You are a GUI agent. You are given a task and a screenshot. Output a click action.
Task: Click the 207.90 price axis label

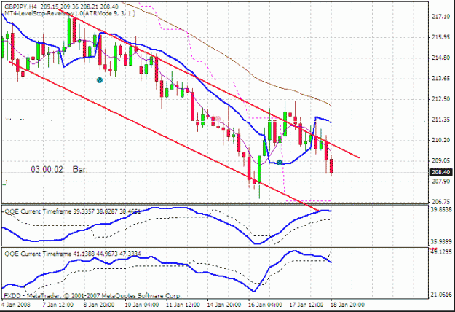point(440,182)
